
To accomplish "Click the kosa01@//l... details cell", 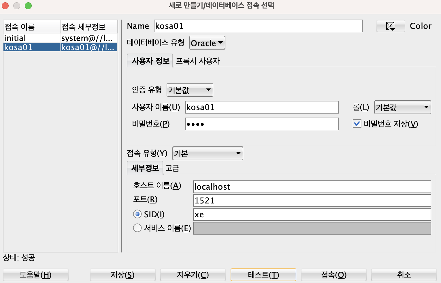I will tap(89, 47).
